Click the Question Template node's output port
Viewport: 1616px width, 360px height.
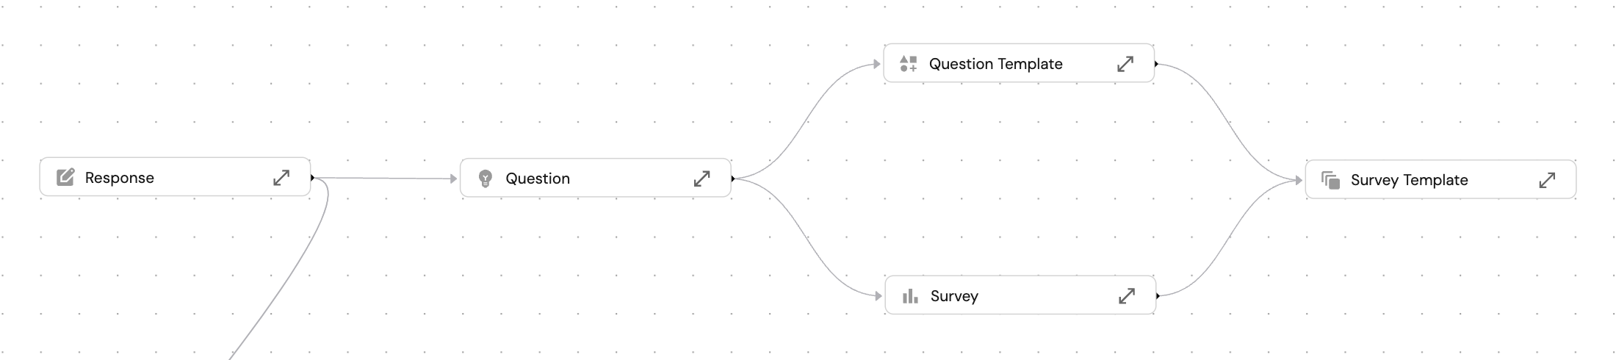pos(1156,64)
